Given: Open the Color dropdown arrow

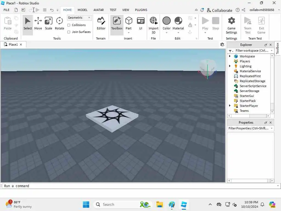Looking at the screenshot, I should click(x=167, y=33).
